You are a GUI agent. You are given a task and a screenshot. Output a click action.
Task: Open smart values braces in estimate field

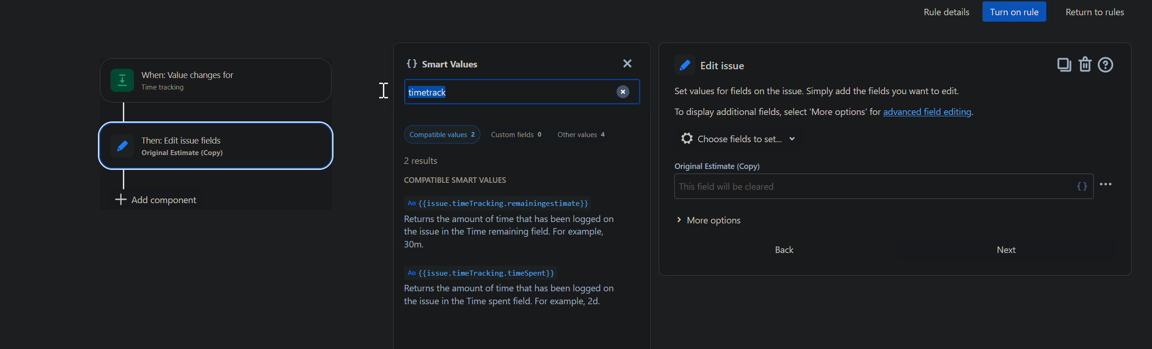[1082, 187]
